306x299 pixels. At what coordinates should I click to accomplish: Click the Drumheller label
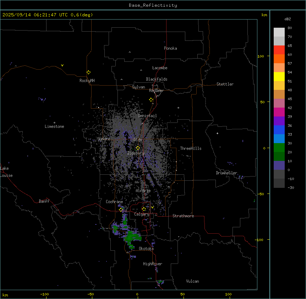point(226,173)
